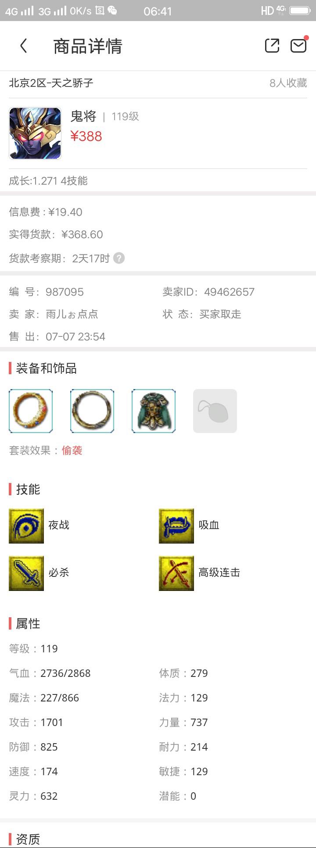Screen dimensions: 316x848
Task: Tap the 8人收藏 favorites count
Action: coord(288,83)
